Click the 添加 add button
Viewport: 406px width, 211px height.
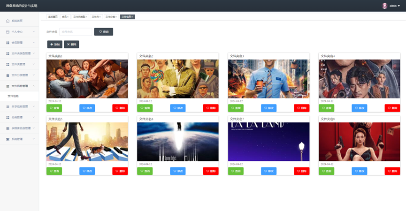(x=55, y=45)
